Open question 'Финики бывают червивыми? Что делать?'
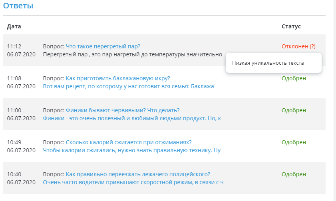This screenshot has width=336, height=201. 123,110
